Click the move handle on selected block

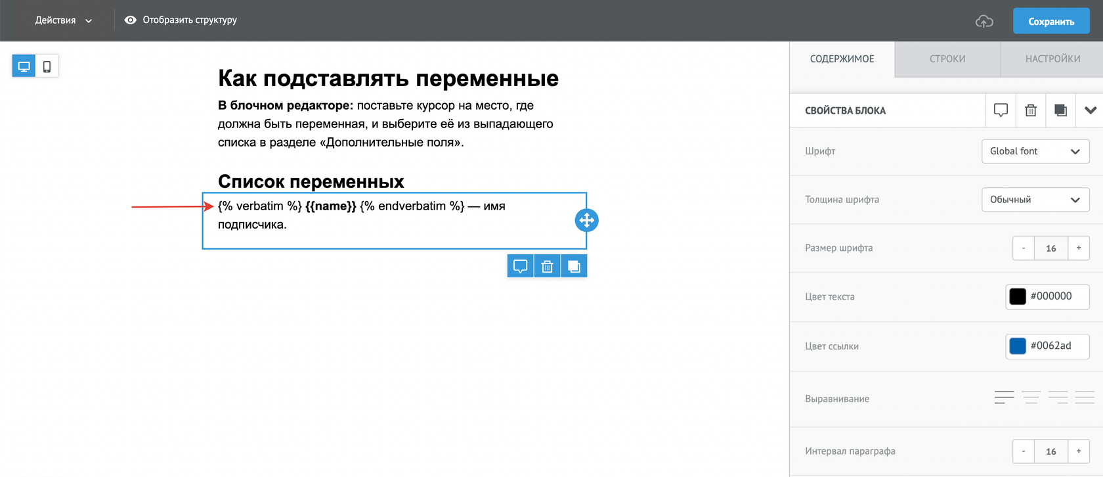tap(586, 220)
